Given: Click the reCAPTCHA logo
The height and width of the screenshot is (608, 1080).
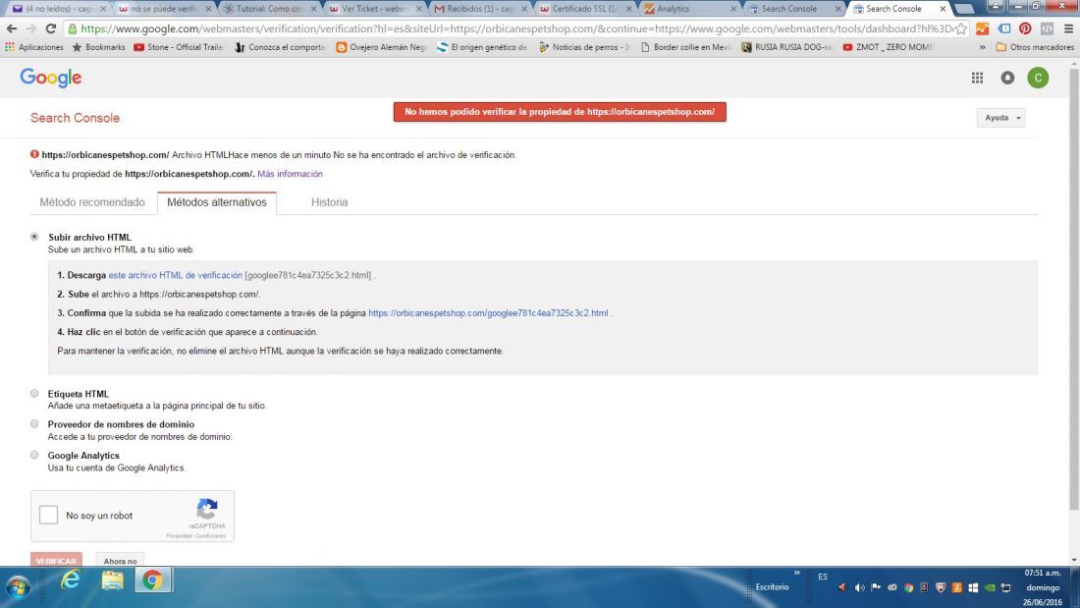Looking at the screenshot, I should pyautogui.click(x=206, y=510).
